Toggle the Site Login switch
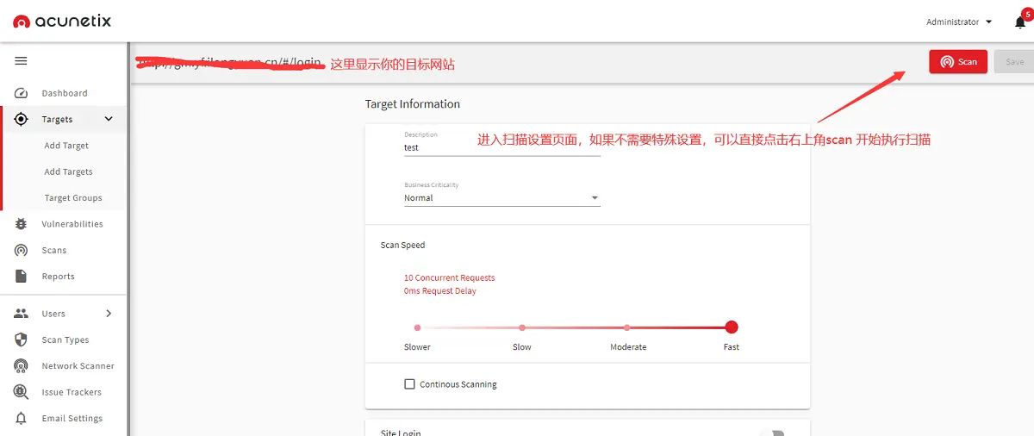1034x436 pixels. pos(772,433)
